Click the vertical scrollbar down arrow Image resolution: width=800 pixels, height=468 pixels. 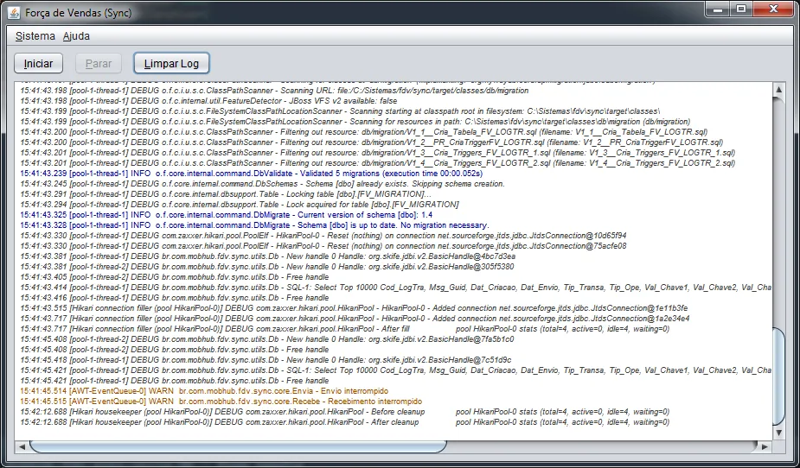[778, 433]
